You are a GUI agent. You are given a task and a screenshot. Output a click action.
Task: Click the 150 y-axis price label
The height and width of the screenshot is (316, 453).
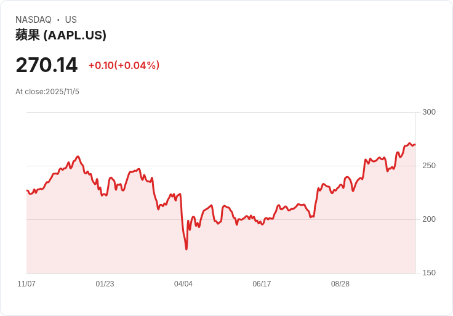429,273
